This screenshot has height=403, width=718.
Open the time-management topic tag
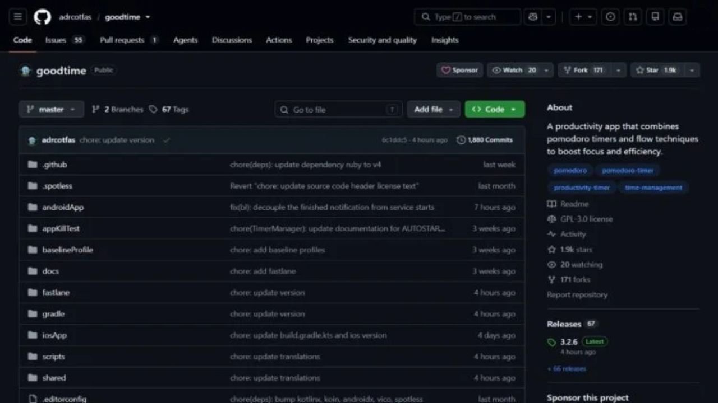coord(653,188)
